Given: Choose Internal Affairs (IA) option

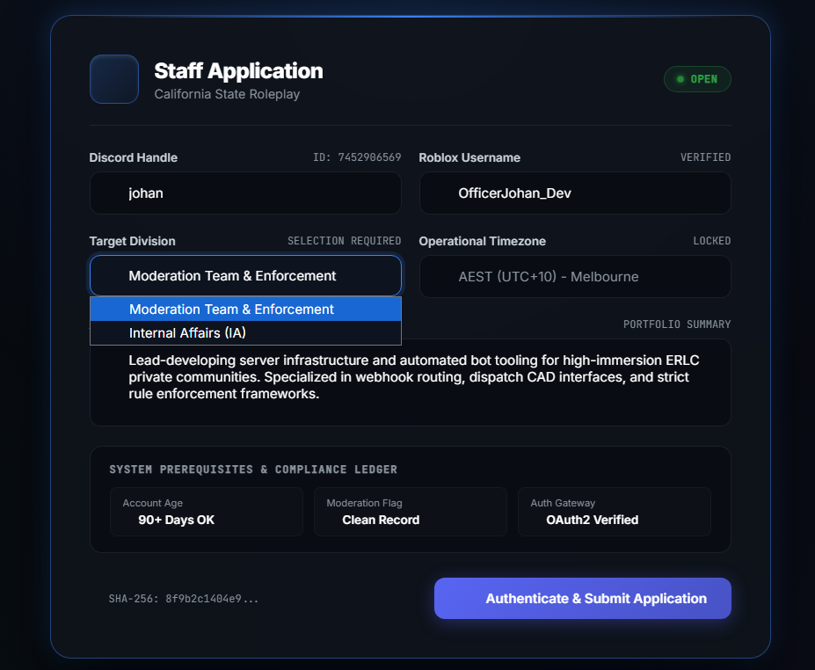Looking at the screenshot, I should pos(245,332).
